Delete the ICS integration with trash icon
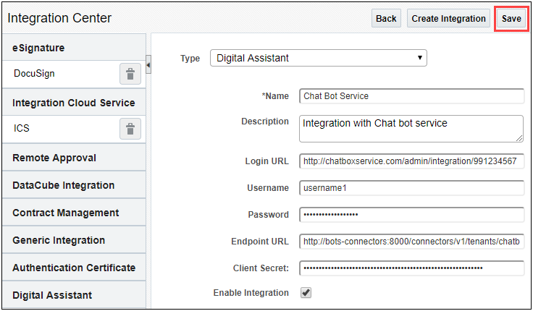This screenshot has height=311, width=533. (130, 129)
